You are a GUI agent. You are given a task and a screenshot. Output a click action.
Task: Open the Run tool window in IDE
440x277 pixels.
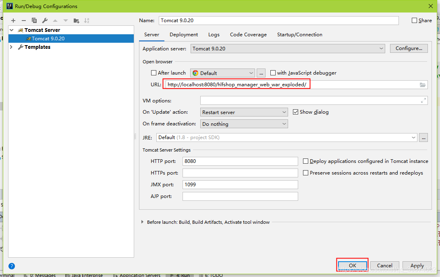click(x=180, y=275)
